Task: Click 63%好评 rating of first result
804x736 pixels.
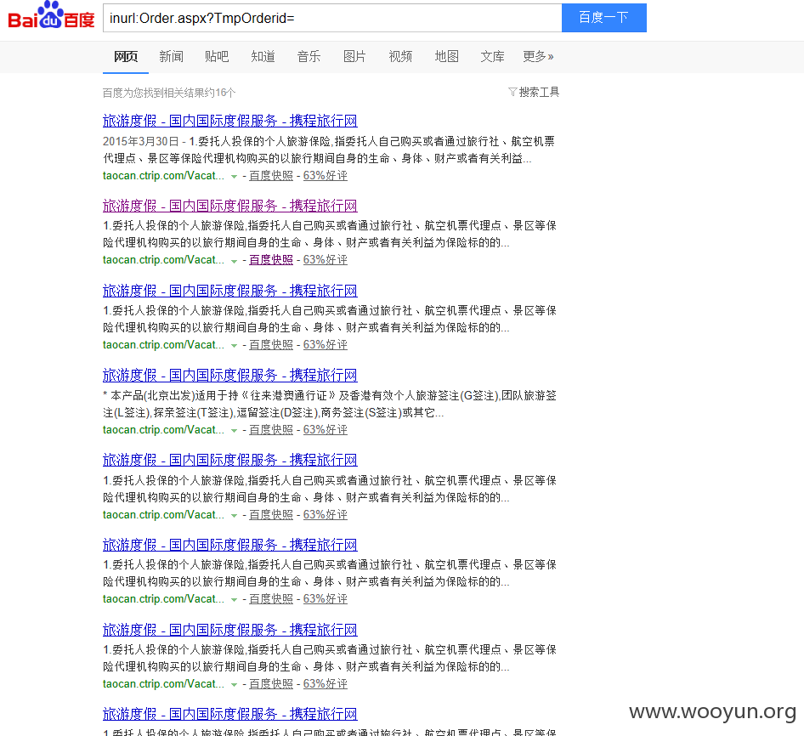Action: (x=326, y=175)
